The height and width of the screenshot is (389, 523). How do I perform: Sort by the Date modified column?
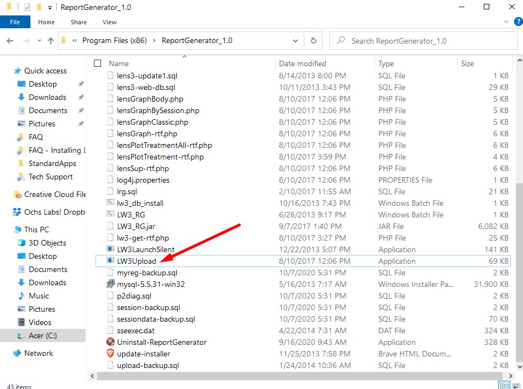(303, 63)
